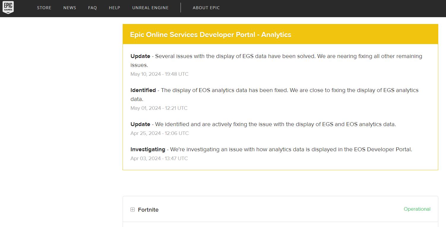This screenshot has height=227, width=446.
Task: Open the Store menu item
Action: (x=44, y=8)
